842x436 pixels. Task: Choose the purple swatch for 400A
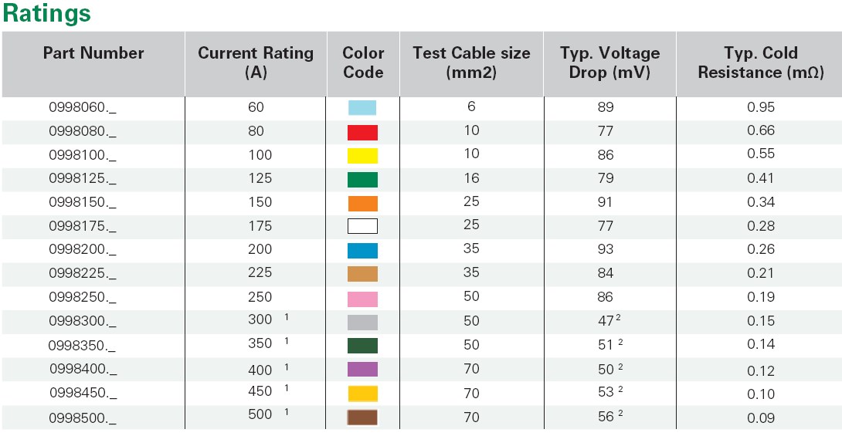[x=362, y=370]
